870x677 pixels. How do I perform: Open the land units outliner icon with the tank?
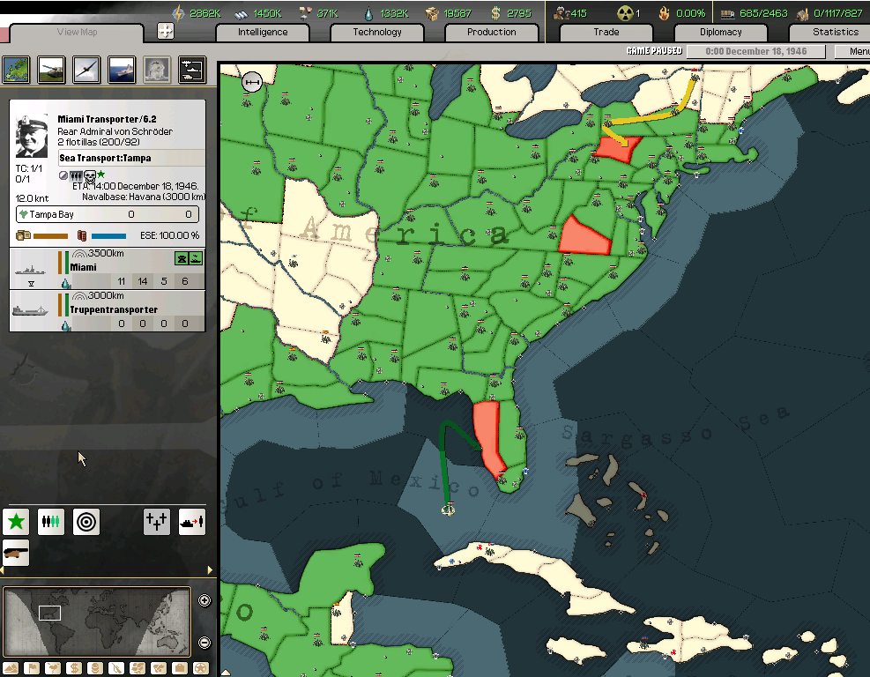coord(51,70)
